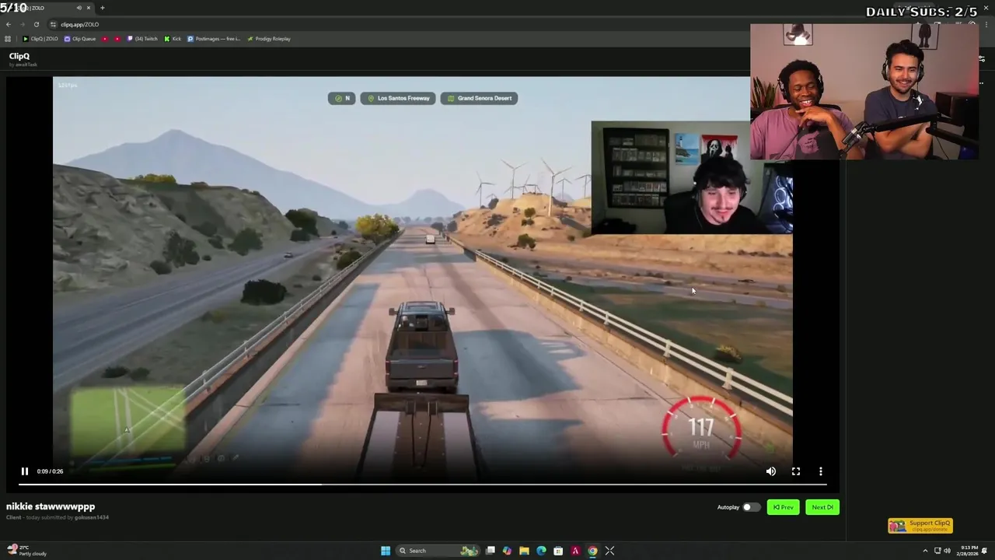Open the volume tray icon
Viewport: 995px width, 560px height.
tap(947, 551)
